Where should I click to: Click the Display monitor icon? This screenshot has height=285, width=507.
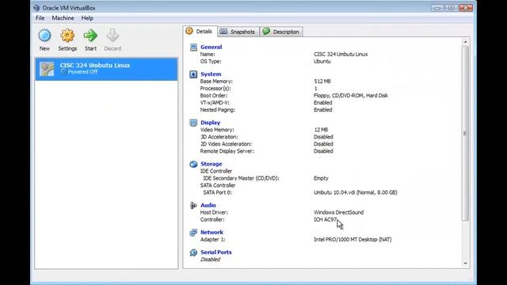[x=193, y=123]
